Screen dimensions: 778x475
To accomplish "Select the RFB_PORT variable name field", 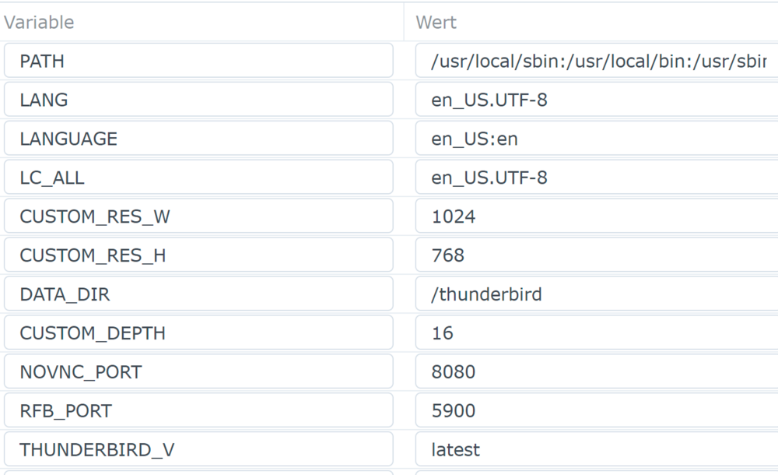I will [198, 410].
